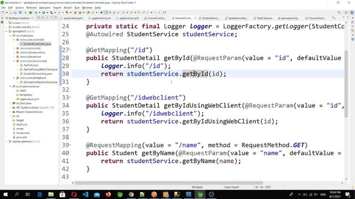Image resolution: width=355 pixels, height=199 pixels.
Task: Close the StudentCont... editor tab
Action: click(195, 18)
